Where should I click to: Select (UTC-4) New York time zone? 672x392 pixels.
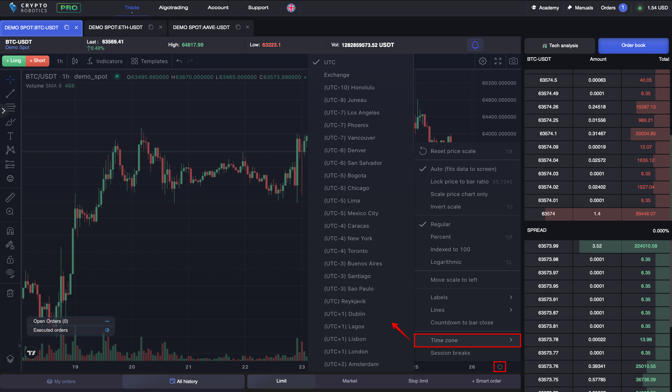[x=348, y=238]
